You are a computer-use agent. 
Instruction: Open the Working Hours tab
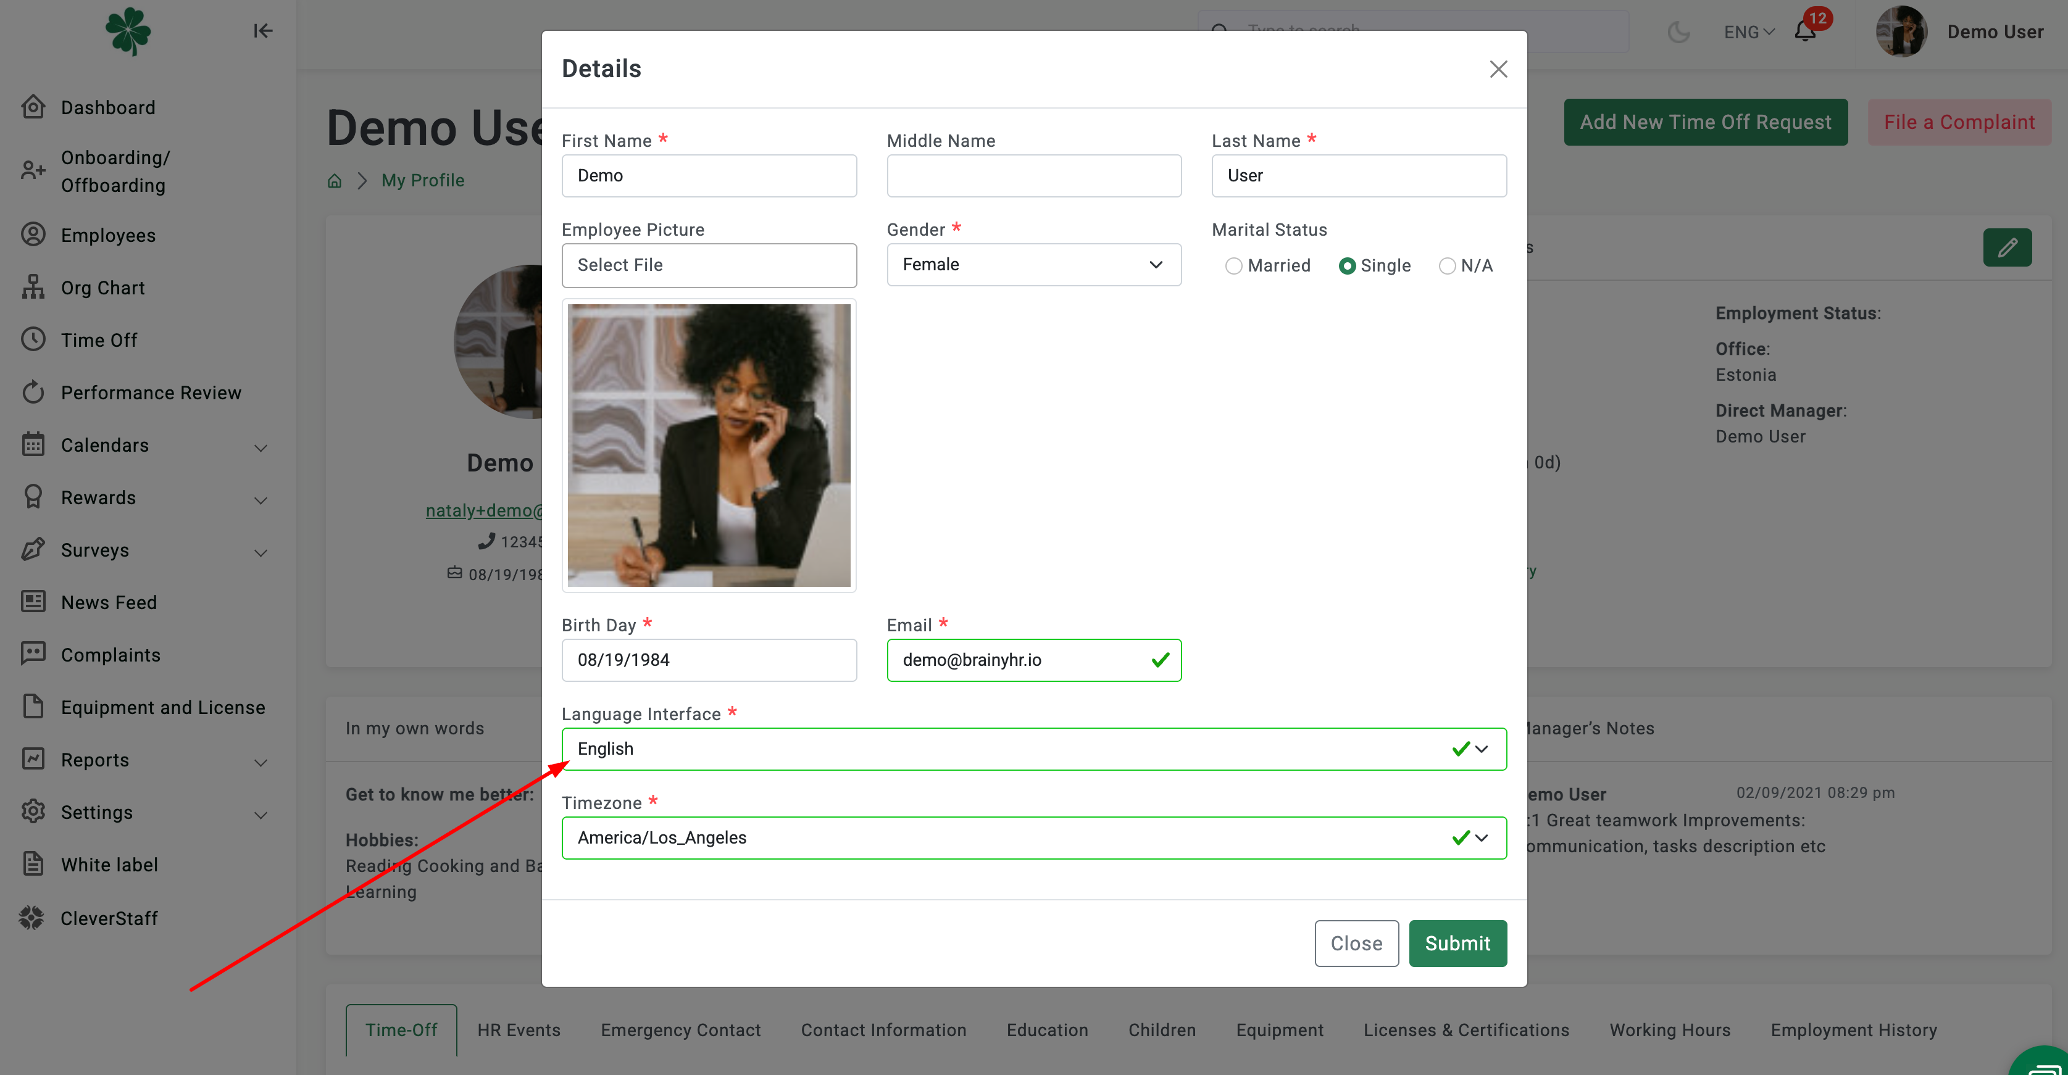(x=1670, y=1031)
